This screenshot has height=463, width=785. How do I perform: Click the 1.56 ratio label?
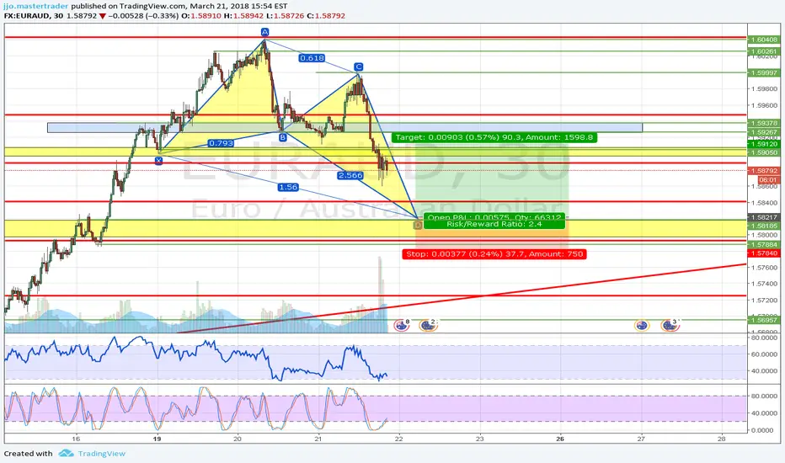coord(288,187)
